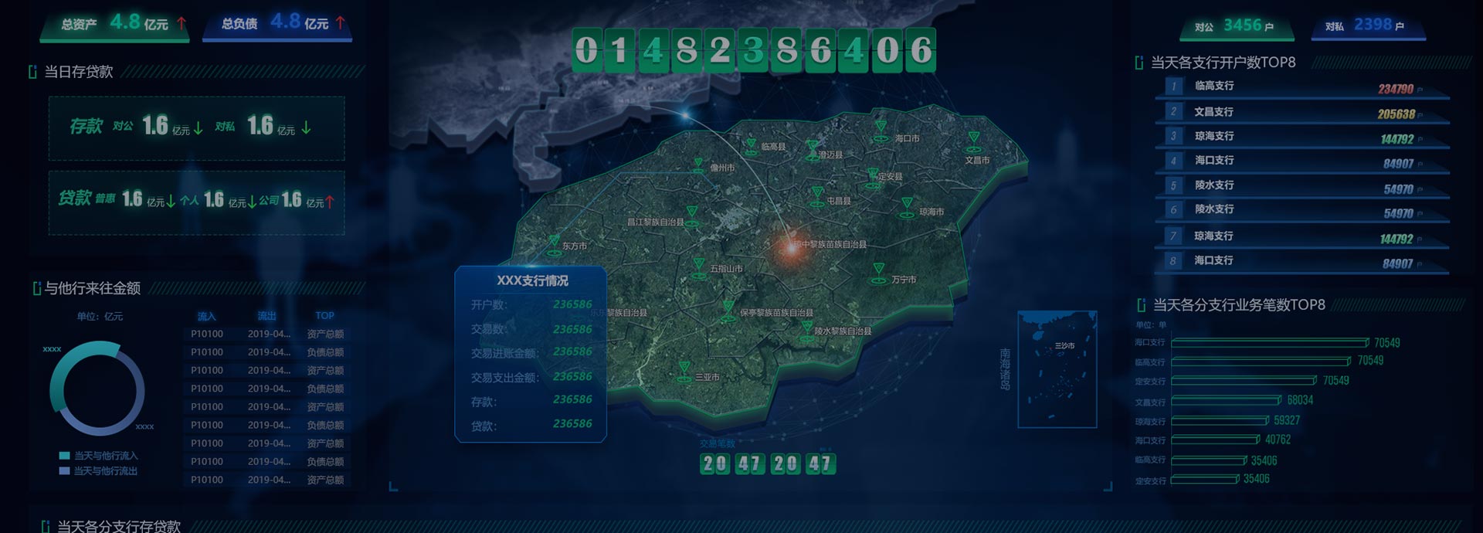
Task: Click the 当天与他行流出 legend color swatch
Action: [x=65, y=471]
